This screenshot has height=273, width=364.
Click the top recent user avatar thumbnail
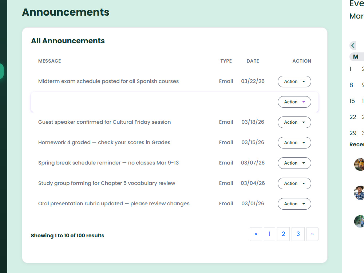tap(359, 165)
